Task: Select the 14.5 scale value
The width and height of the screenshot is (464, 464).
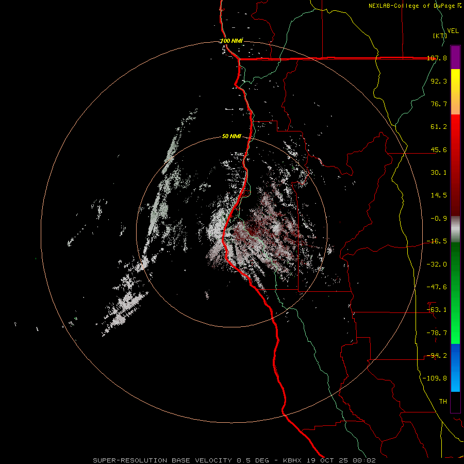Action: (439, 195)
